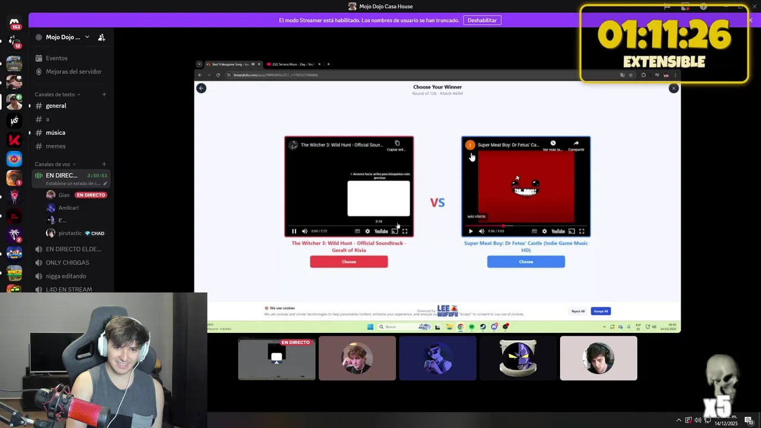Seek the Witcher 3 video progress bar

pos(349,226)
